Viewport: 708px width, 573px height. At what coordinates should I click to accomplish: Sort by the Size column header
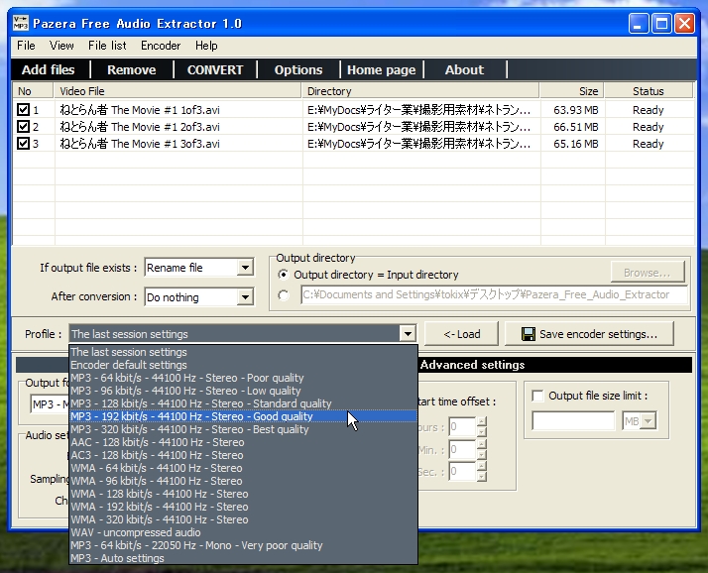(x=571, y=91)
